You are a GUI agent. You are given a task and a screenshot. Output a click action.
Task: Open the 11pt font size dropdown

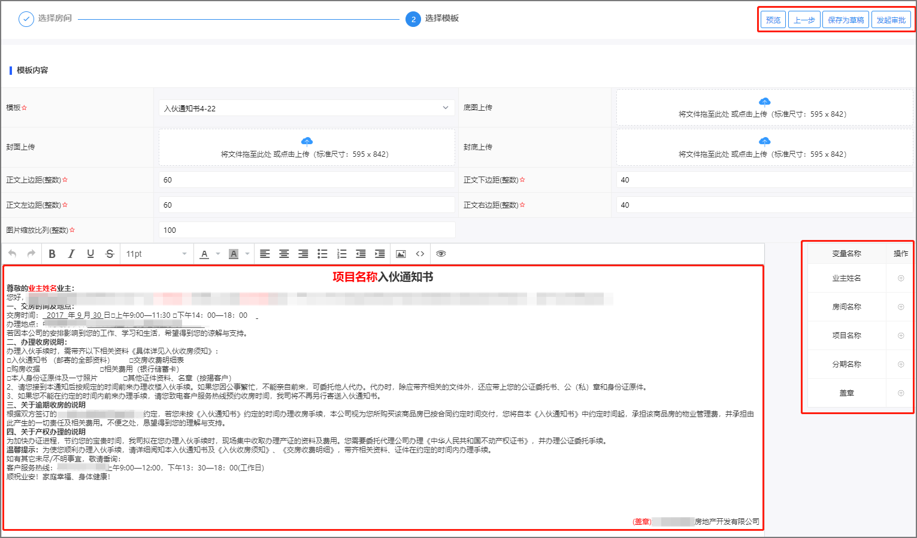156,254
